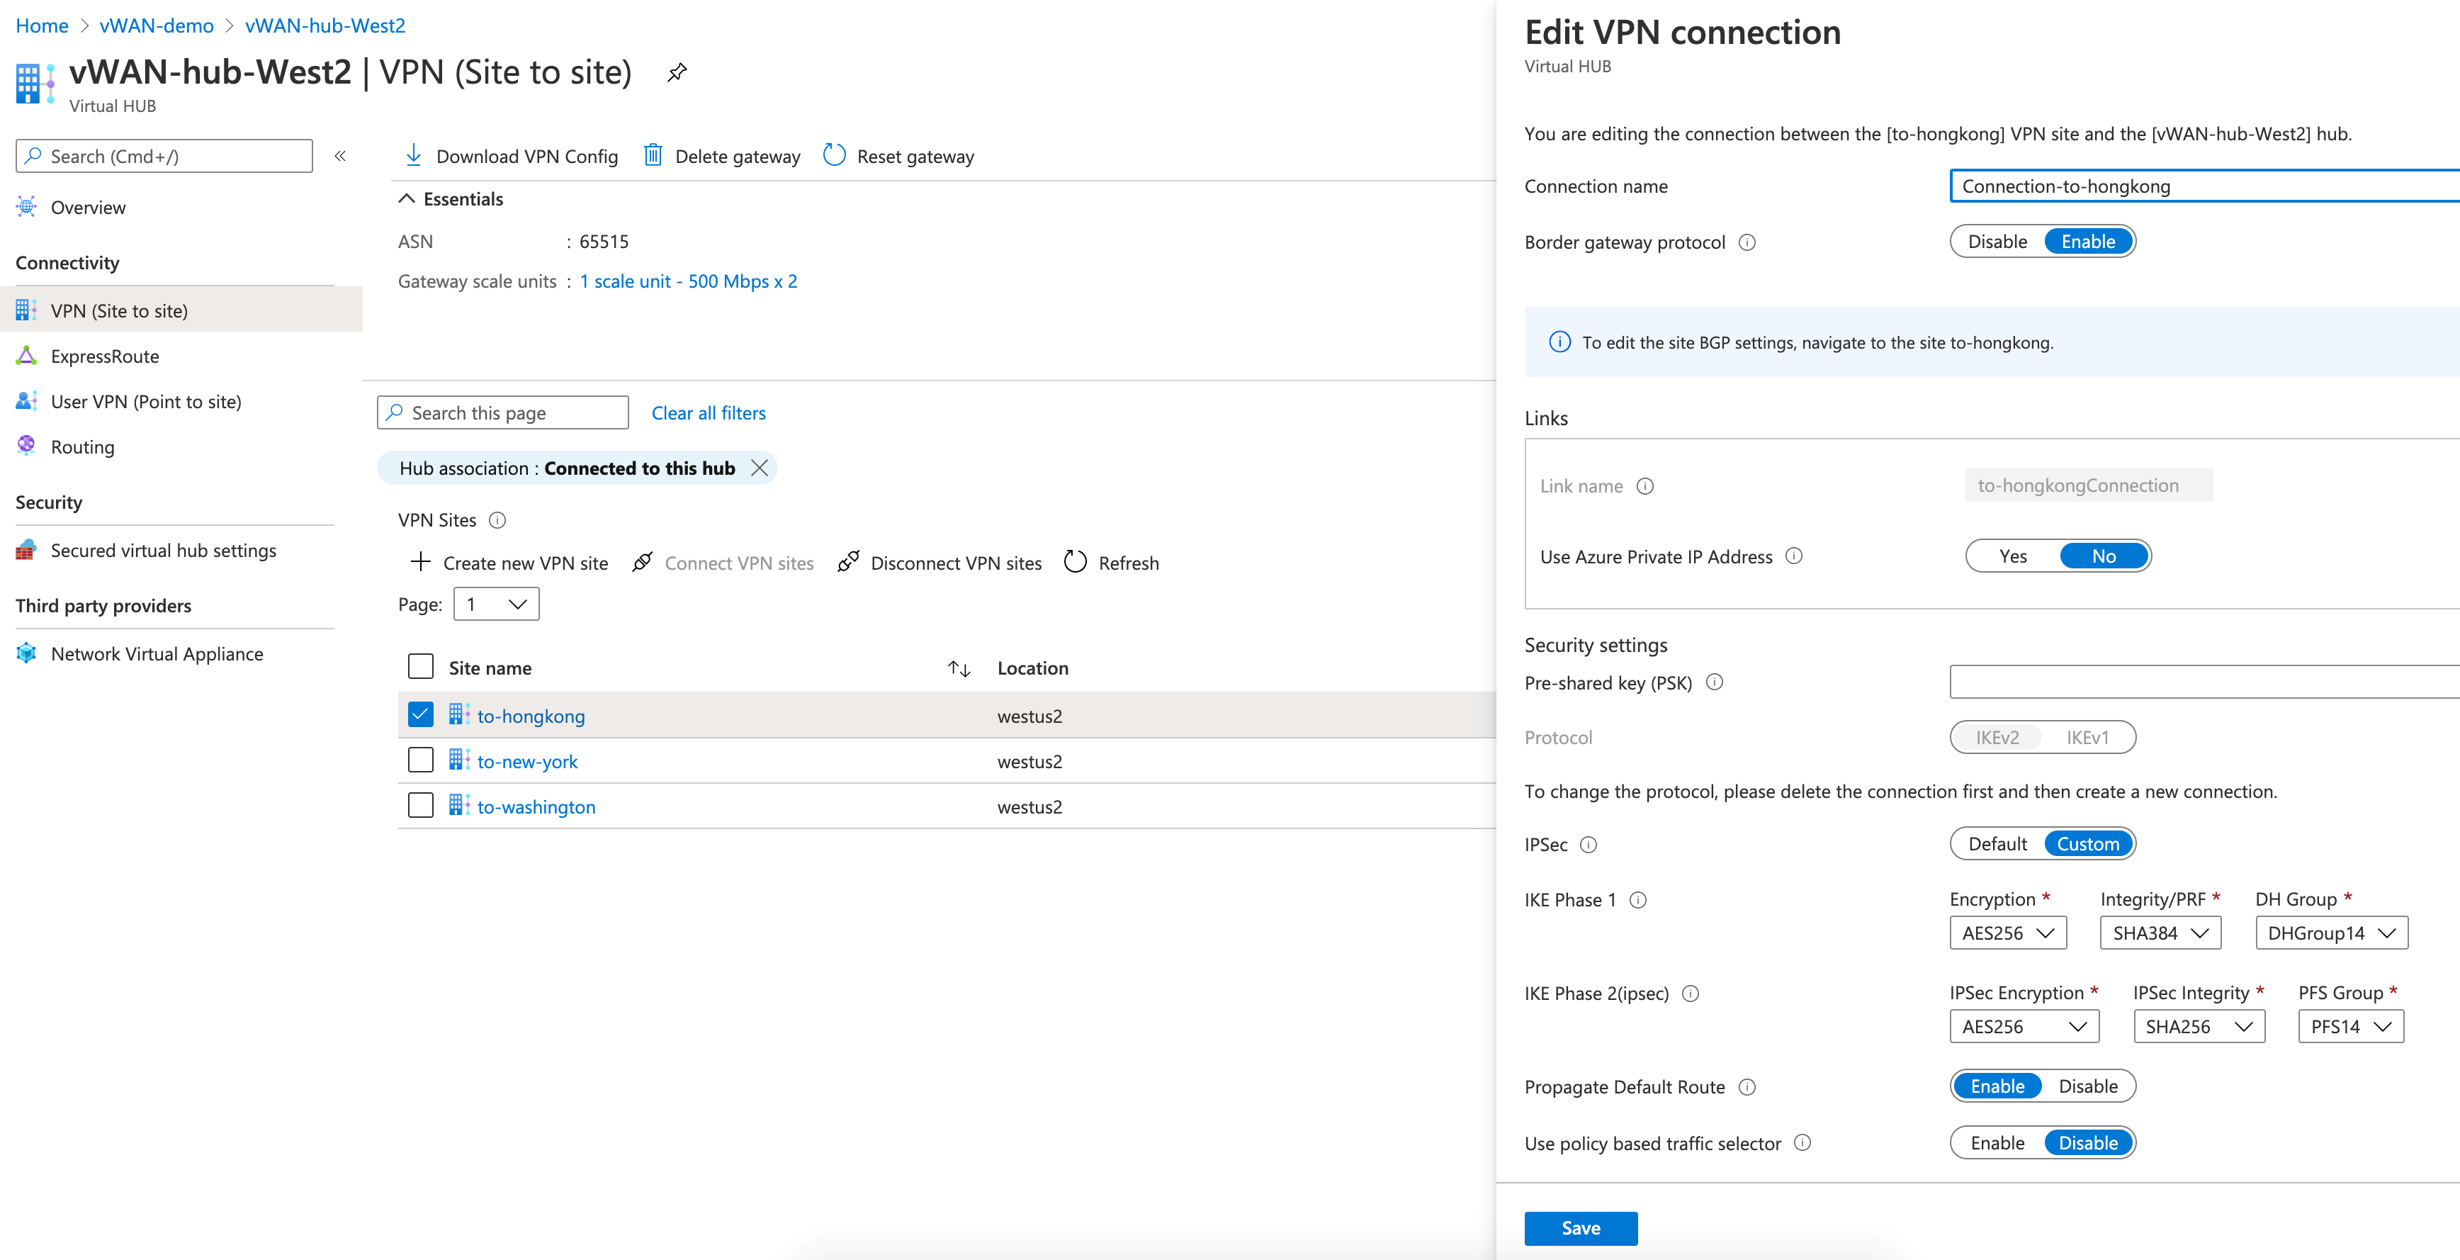Open the to-new-york site link

pyautogui.click(x=527, y=761)
